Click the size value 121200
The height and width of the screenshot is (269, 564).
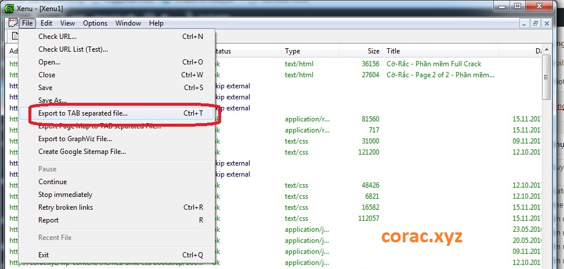click(368, 152)
